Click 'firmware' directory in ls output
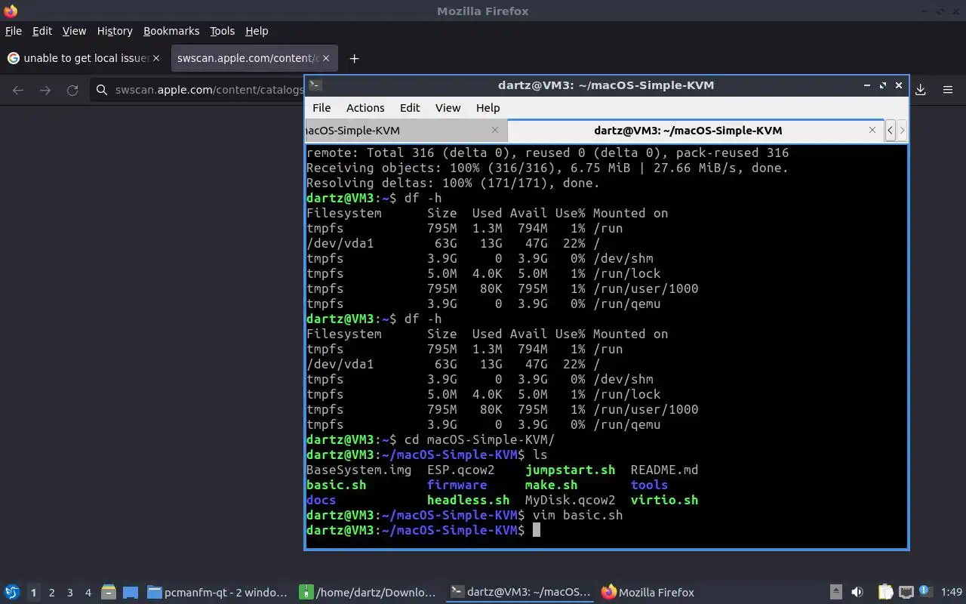Image resolution: width=966 pixels, height=604 pixels. tap(457, 485)
